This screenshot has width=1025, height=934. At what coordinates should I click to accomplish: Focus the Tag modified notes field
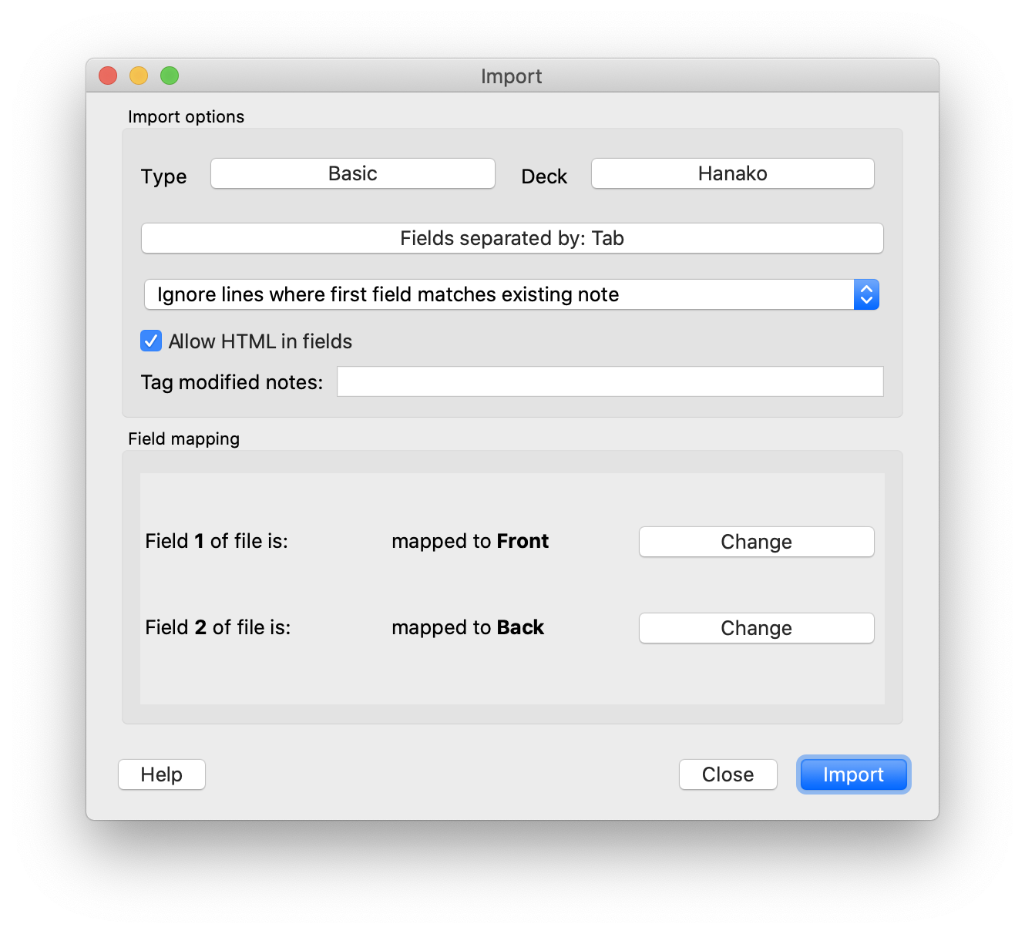pos(610,381)
